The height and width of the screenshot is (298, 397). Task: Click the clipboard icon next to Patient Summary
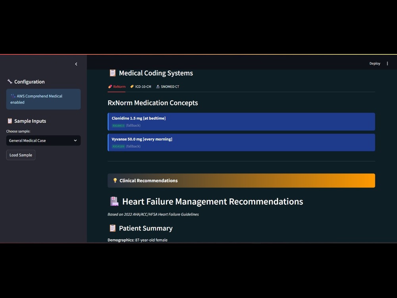click(x=112, y=228)
